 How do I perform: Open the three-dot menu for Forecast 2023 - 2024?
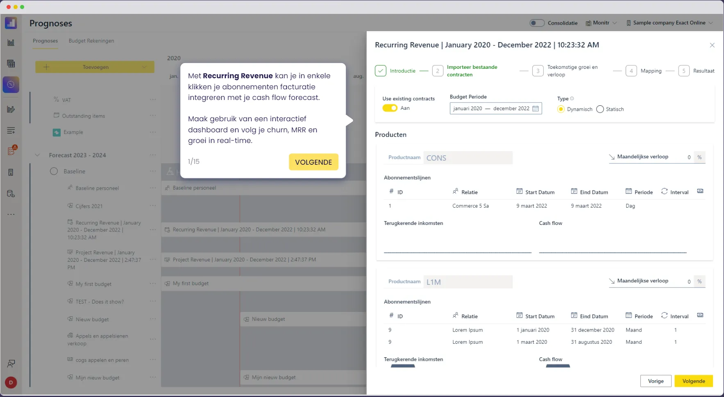click(153, 155)
